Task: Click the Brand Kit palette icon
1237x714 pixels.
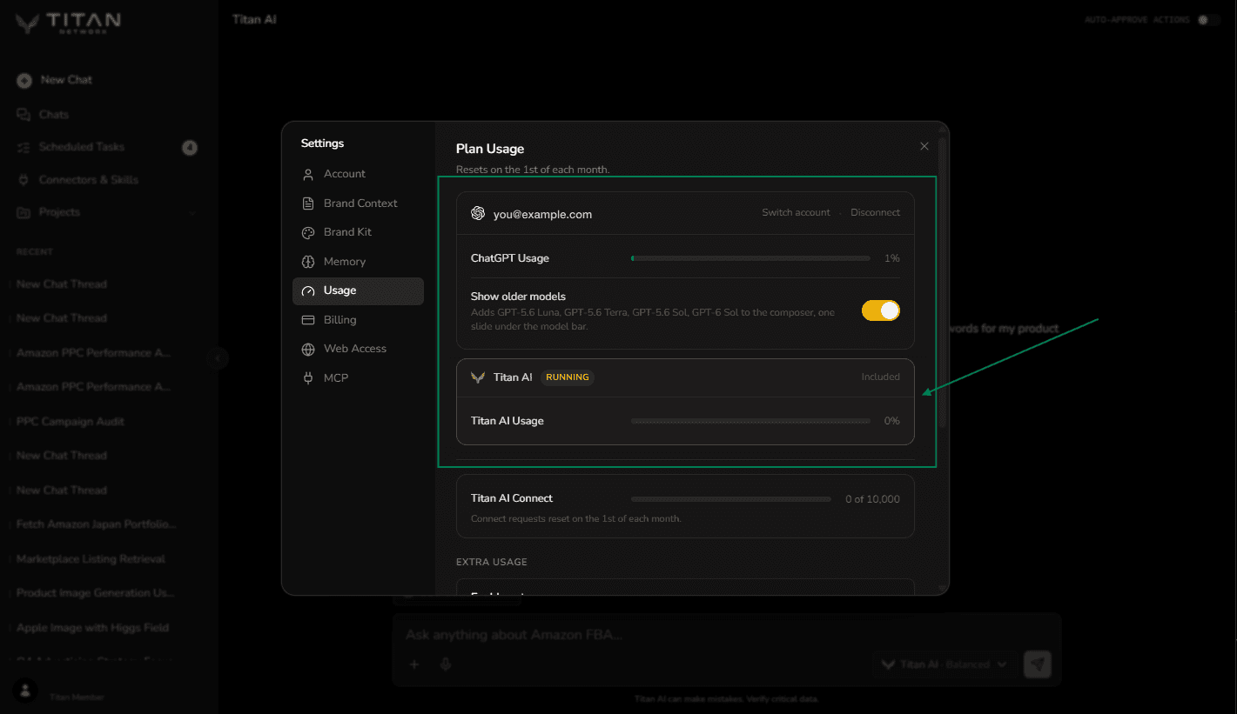Action: click(308, 233)
